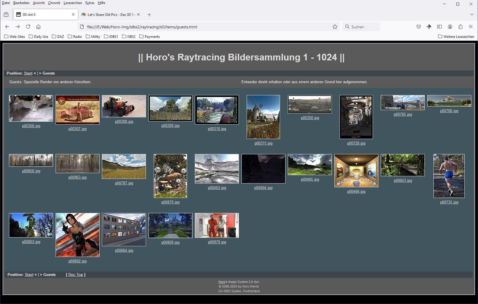Open the extensions puzzle icon
The image size is (478, 304).
460,27
